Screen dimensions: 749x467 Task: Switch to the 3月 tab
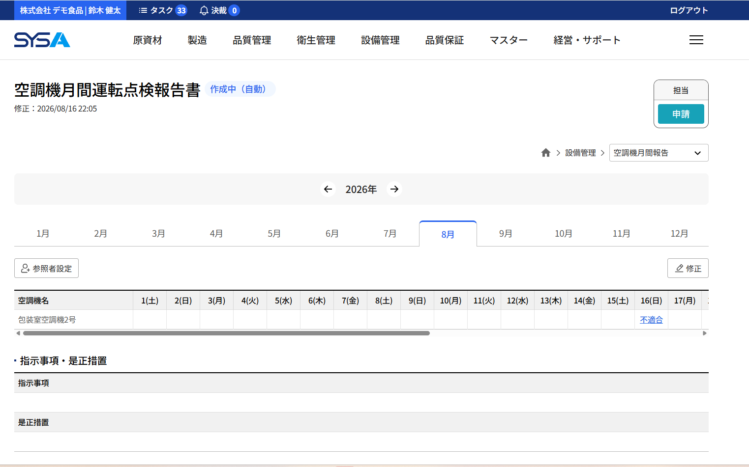158,234
